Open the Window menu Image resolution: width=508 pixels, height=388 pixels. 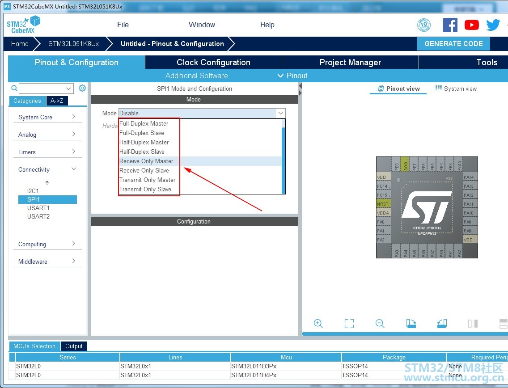(202, 25)
